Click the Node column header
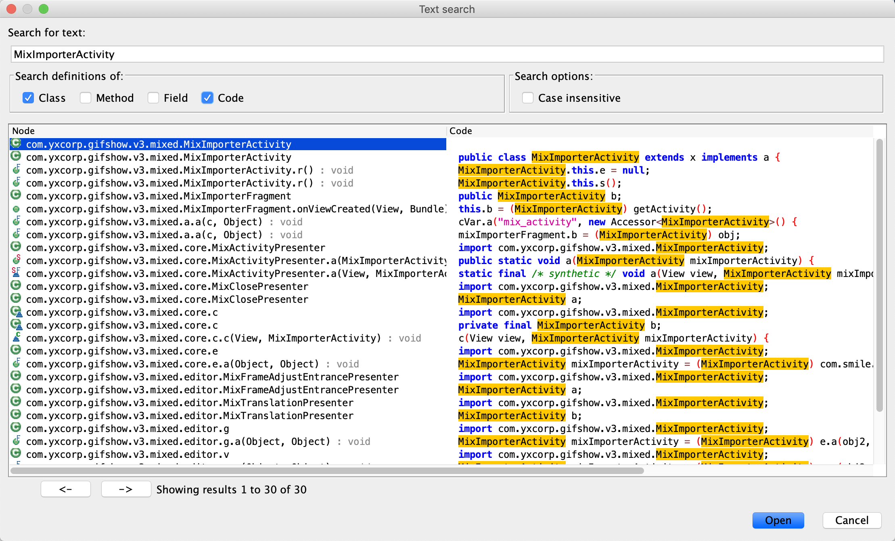This screenshot has height=541, width=895. [228, 131]
